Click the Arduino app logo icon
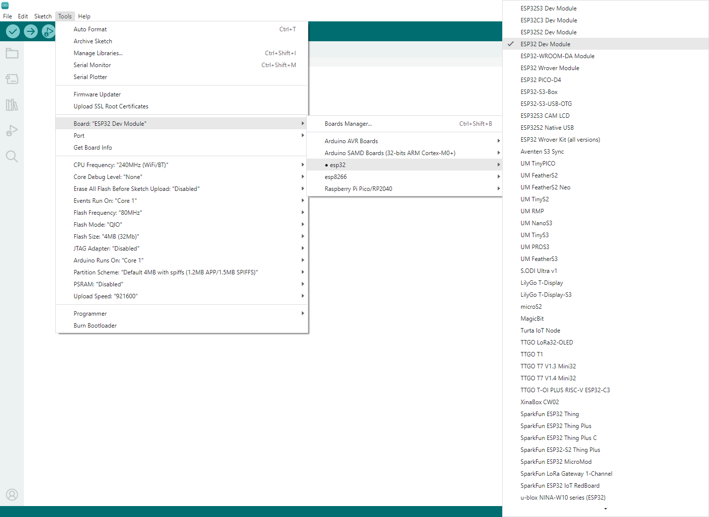Screen dimensions: 709x517 point(5,5)
